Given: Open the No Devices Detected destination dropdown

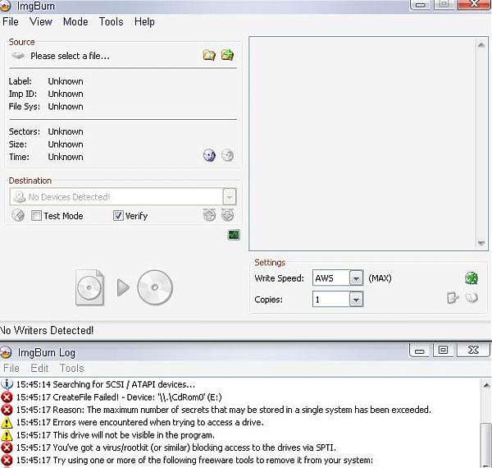Looking at the screenshot, I should point(230,197).
